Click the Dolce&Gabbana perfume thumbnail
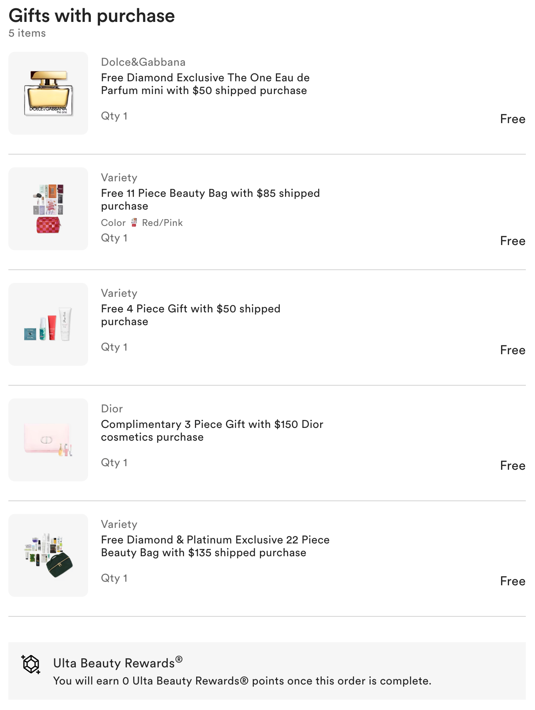Viewport: 535px width, 710px height. pyautogui.click(x=48, y=93)
